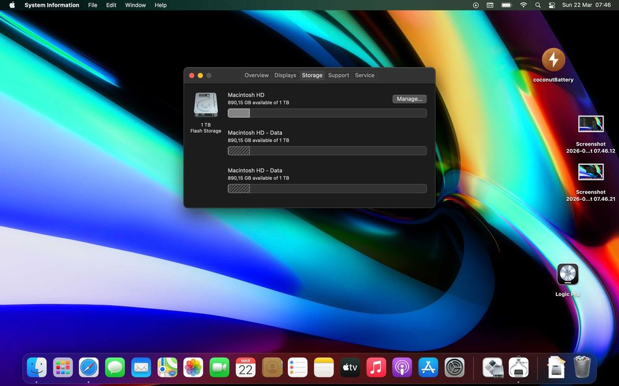Open the Apple menu
Viewport: 619px width, 386px height.
(x=12, y=5)
